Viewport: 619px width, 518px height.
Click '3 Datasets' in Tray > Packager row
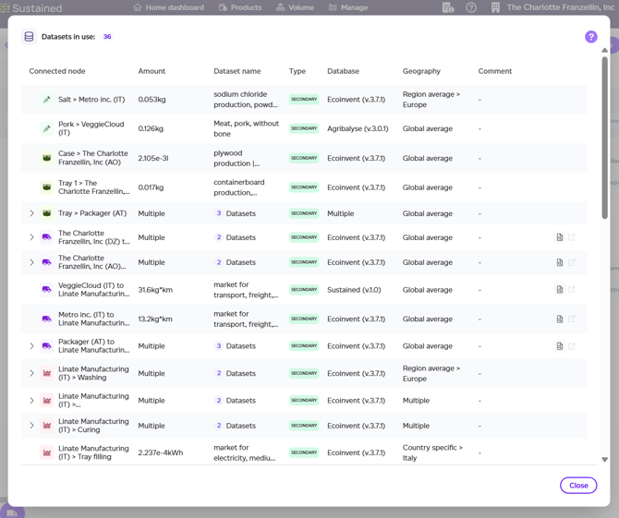coord(236,213)
